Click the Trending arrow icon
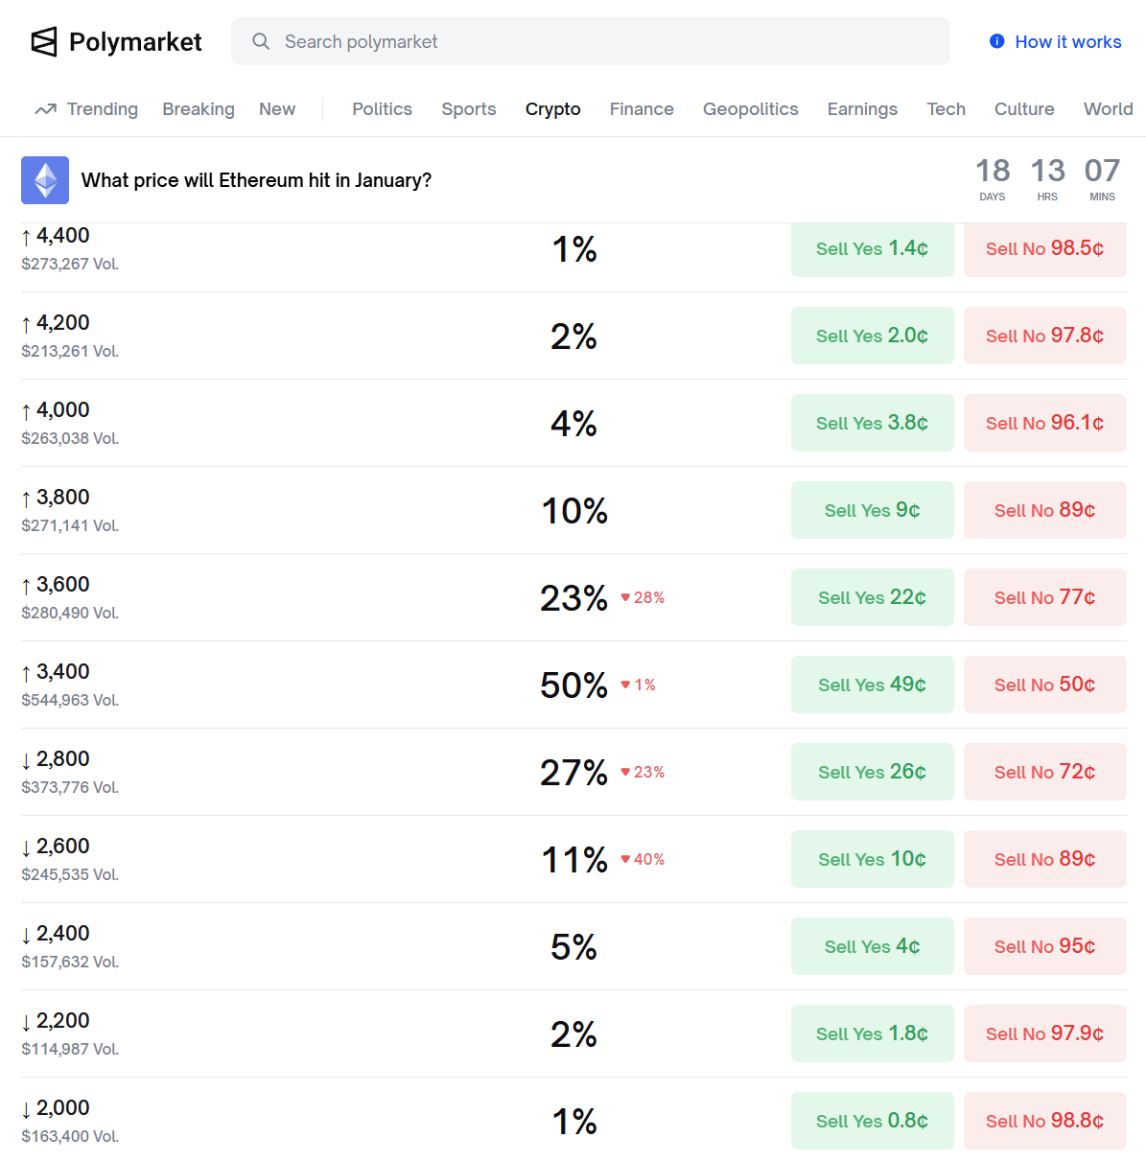The image size is (1146, 1161). (45, 109)
